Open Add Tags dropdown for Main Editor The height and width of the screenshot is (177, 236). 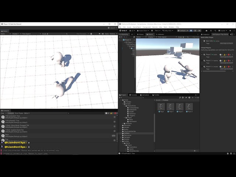click(x=226, y=44)
